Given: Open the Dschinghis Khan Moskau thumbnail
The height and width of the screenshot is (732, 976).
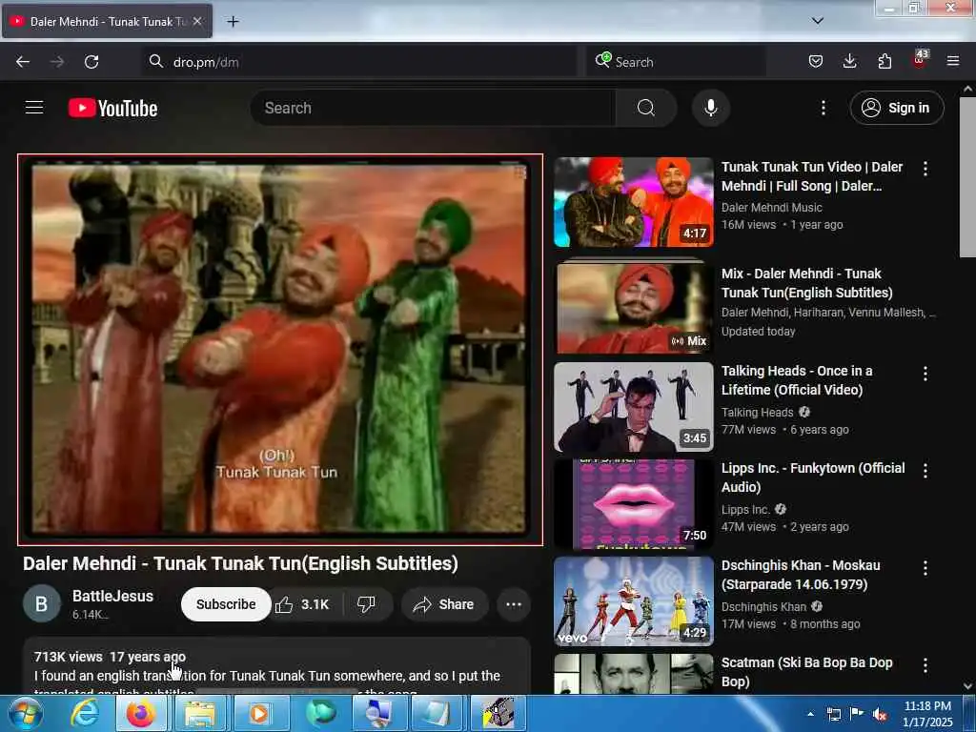Looking at the screenshot, I should [x=634, y=601].
